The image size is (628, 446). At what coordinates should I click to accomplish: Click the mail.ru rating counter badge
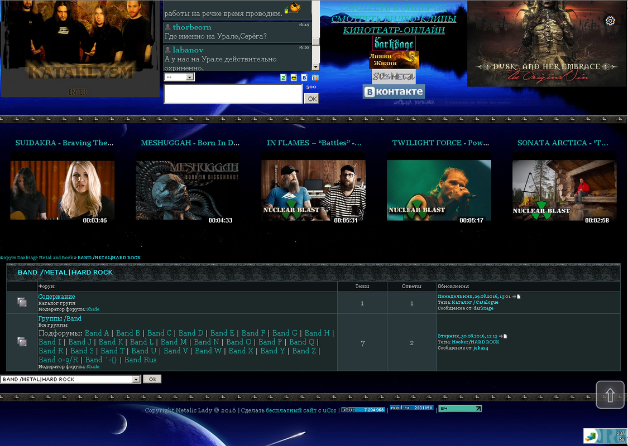[412, 408]
